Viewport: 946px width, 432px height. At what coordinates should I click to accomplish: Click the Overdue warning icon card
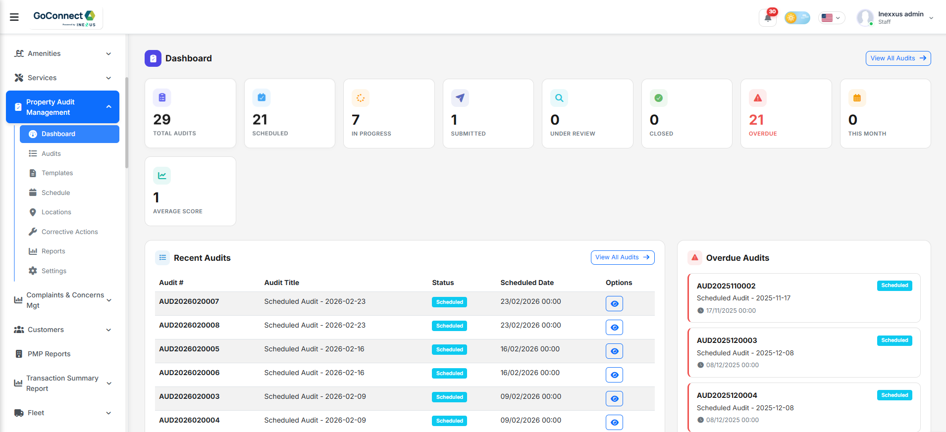[x=758, y=98]
